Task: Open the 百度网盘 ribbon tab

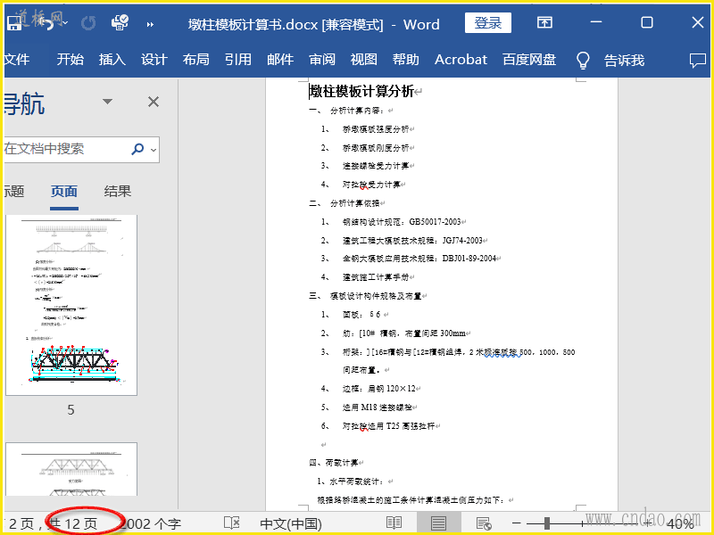Action: coord(529,60)
